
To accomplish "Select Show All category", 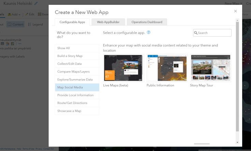I will pos(77,48).
